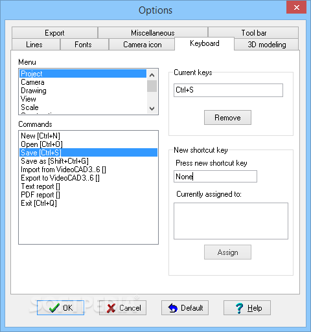Click the Remove button

(x=227, y=118)
